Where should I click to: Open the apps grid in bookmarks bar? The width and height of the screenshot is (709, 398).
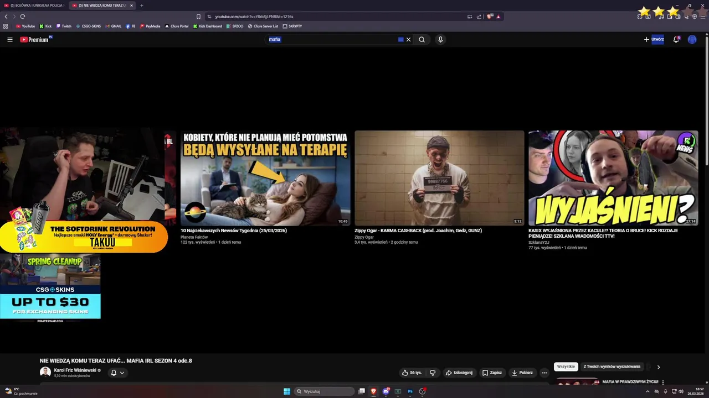coord(6,26)
